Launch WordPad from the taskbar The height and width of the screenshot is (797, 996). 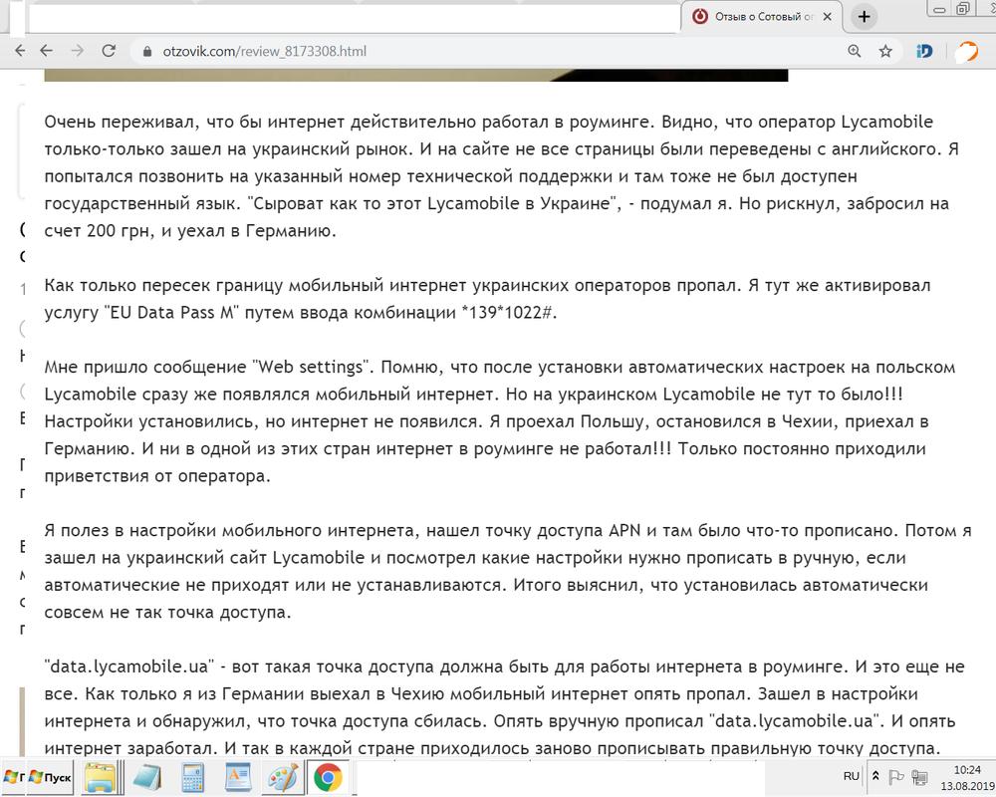click(x=238, y=777)
